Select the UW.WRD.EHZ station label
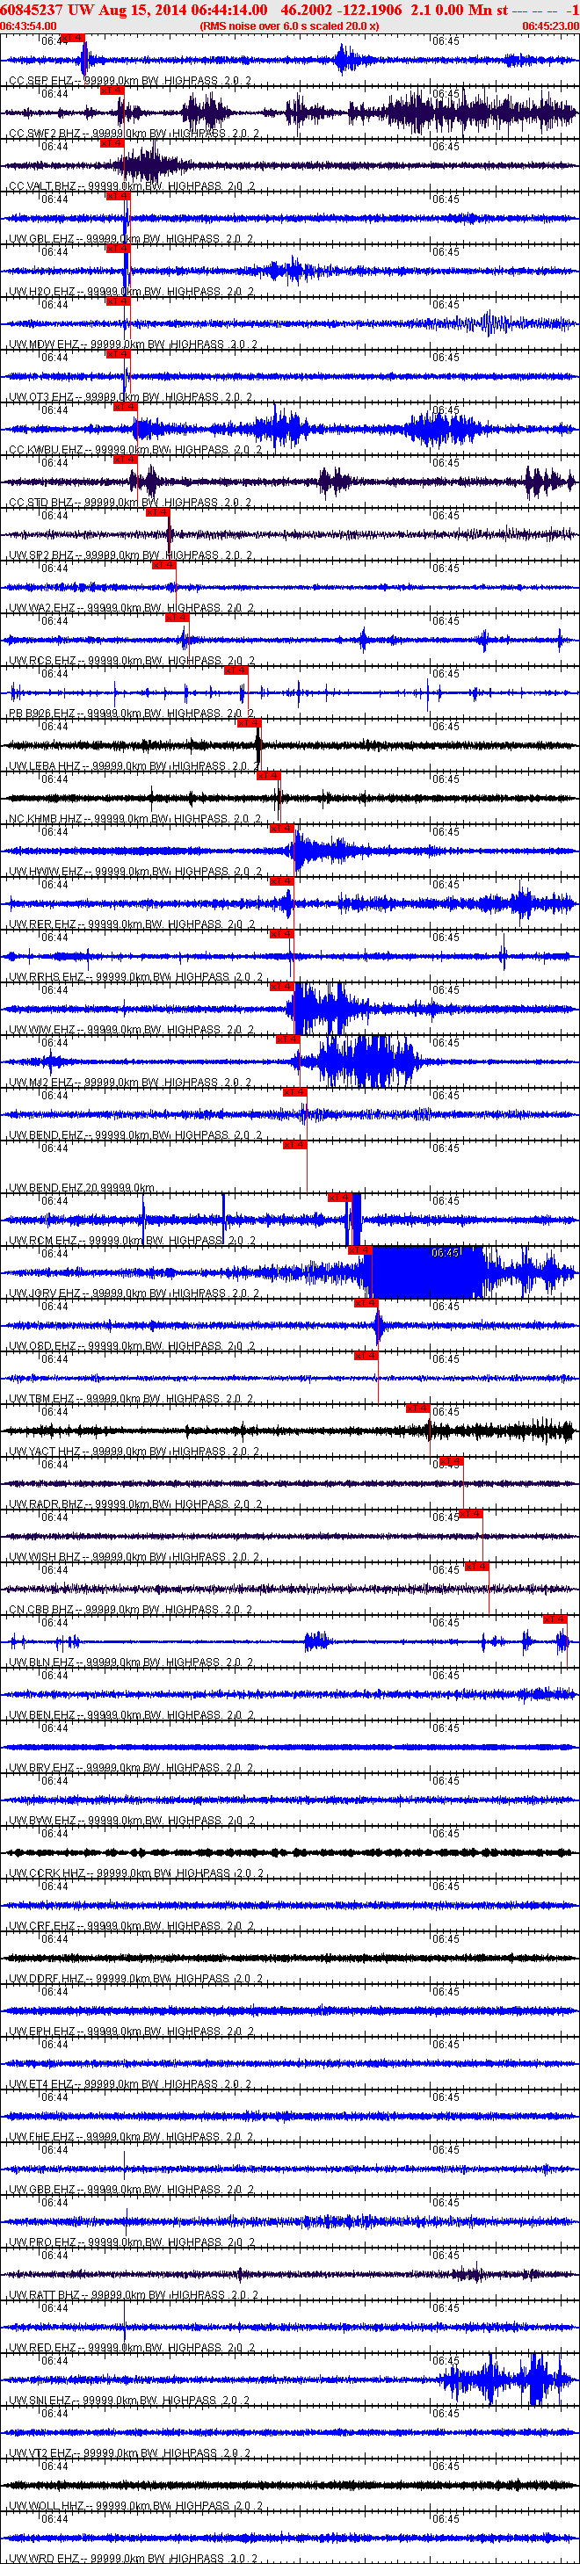The height and width of the screenshot is (2564, 580). tap(131, 2558)
